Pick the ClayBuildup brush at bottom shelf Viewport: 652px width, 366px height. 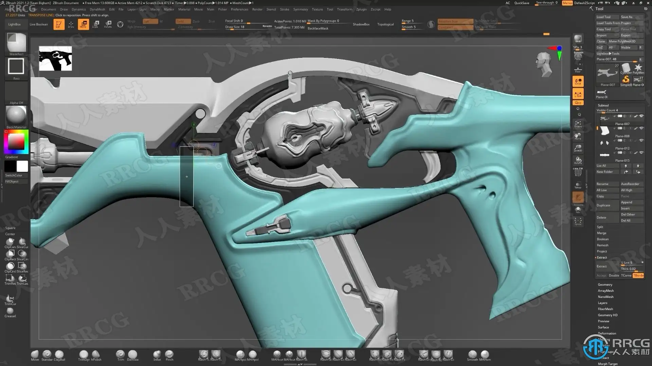[x=59, y=354]
